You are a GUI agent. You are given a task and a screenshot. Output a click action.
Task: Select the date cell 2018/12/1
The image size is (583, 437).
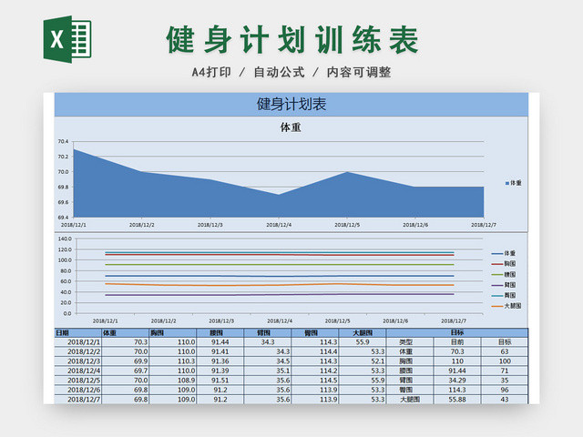tap(78, 342)
